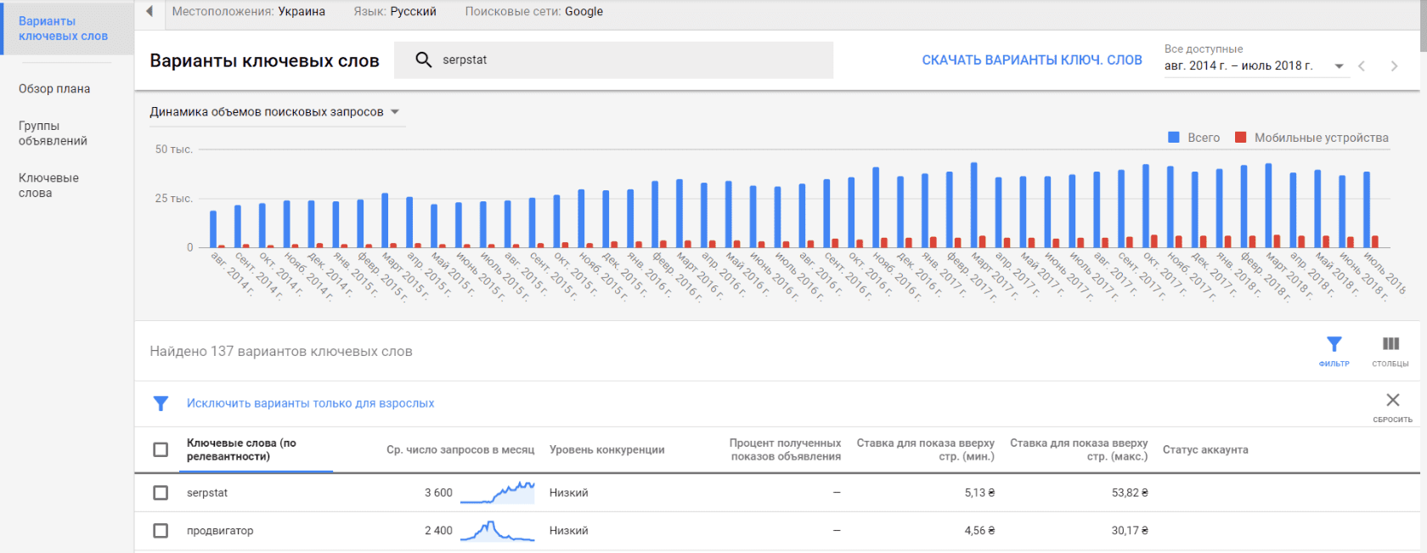Click Низкий competition in продвигатор row

pos(568,531)
